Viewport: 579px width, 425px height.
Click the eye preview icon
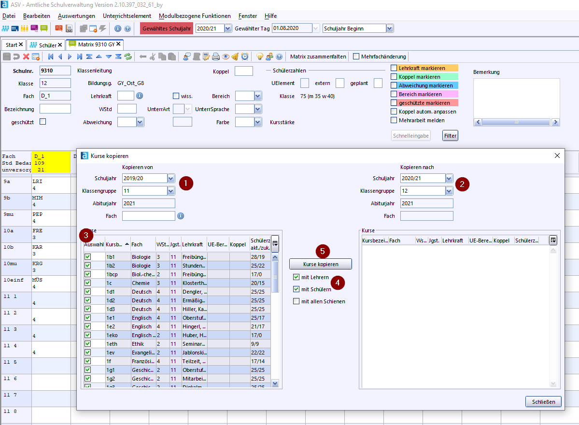(x=225, y=57)
